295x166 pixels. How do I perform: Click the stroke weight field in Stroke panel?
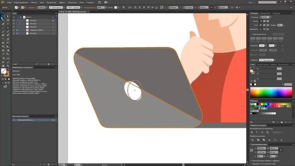[265, 17]
